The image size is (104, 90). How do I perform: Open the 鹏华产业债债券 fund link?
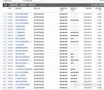click(21, 76)
